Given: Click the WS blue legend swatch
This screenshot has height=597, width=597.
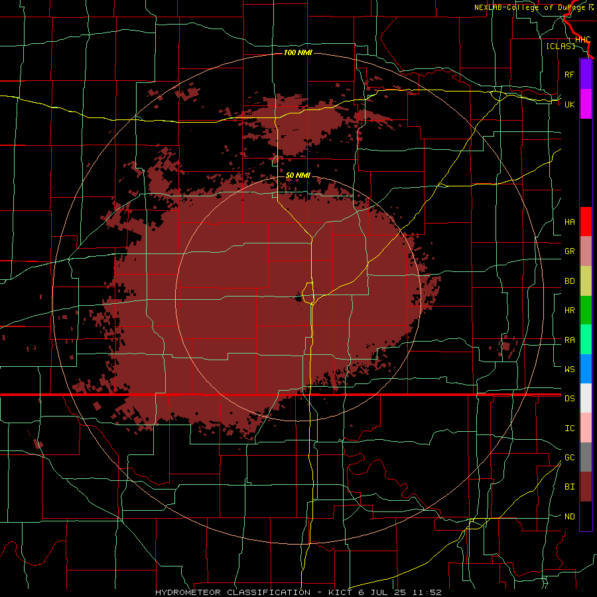Looking at the screenshot, I should point(586,369).
